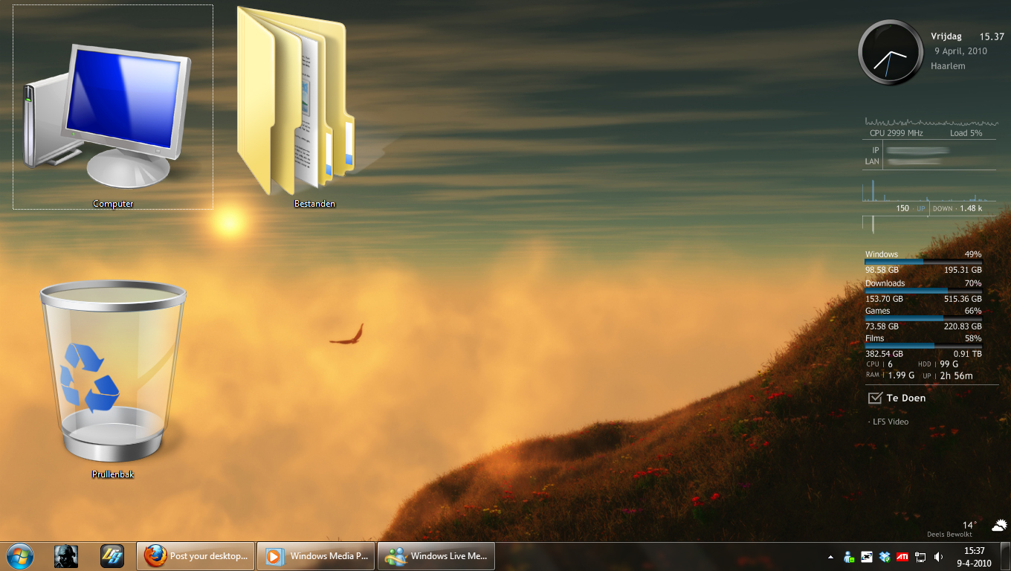Select the Computer desktop icon
The width and height of the screenshot is (1011, 571).
click(x=113, y=107)
